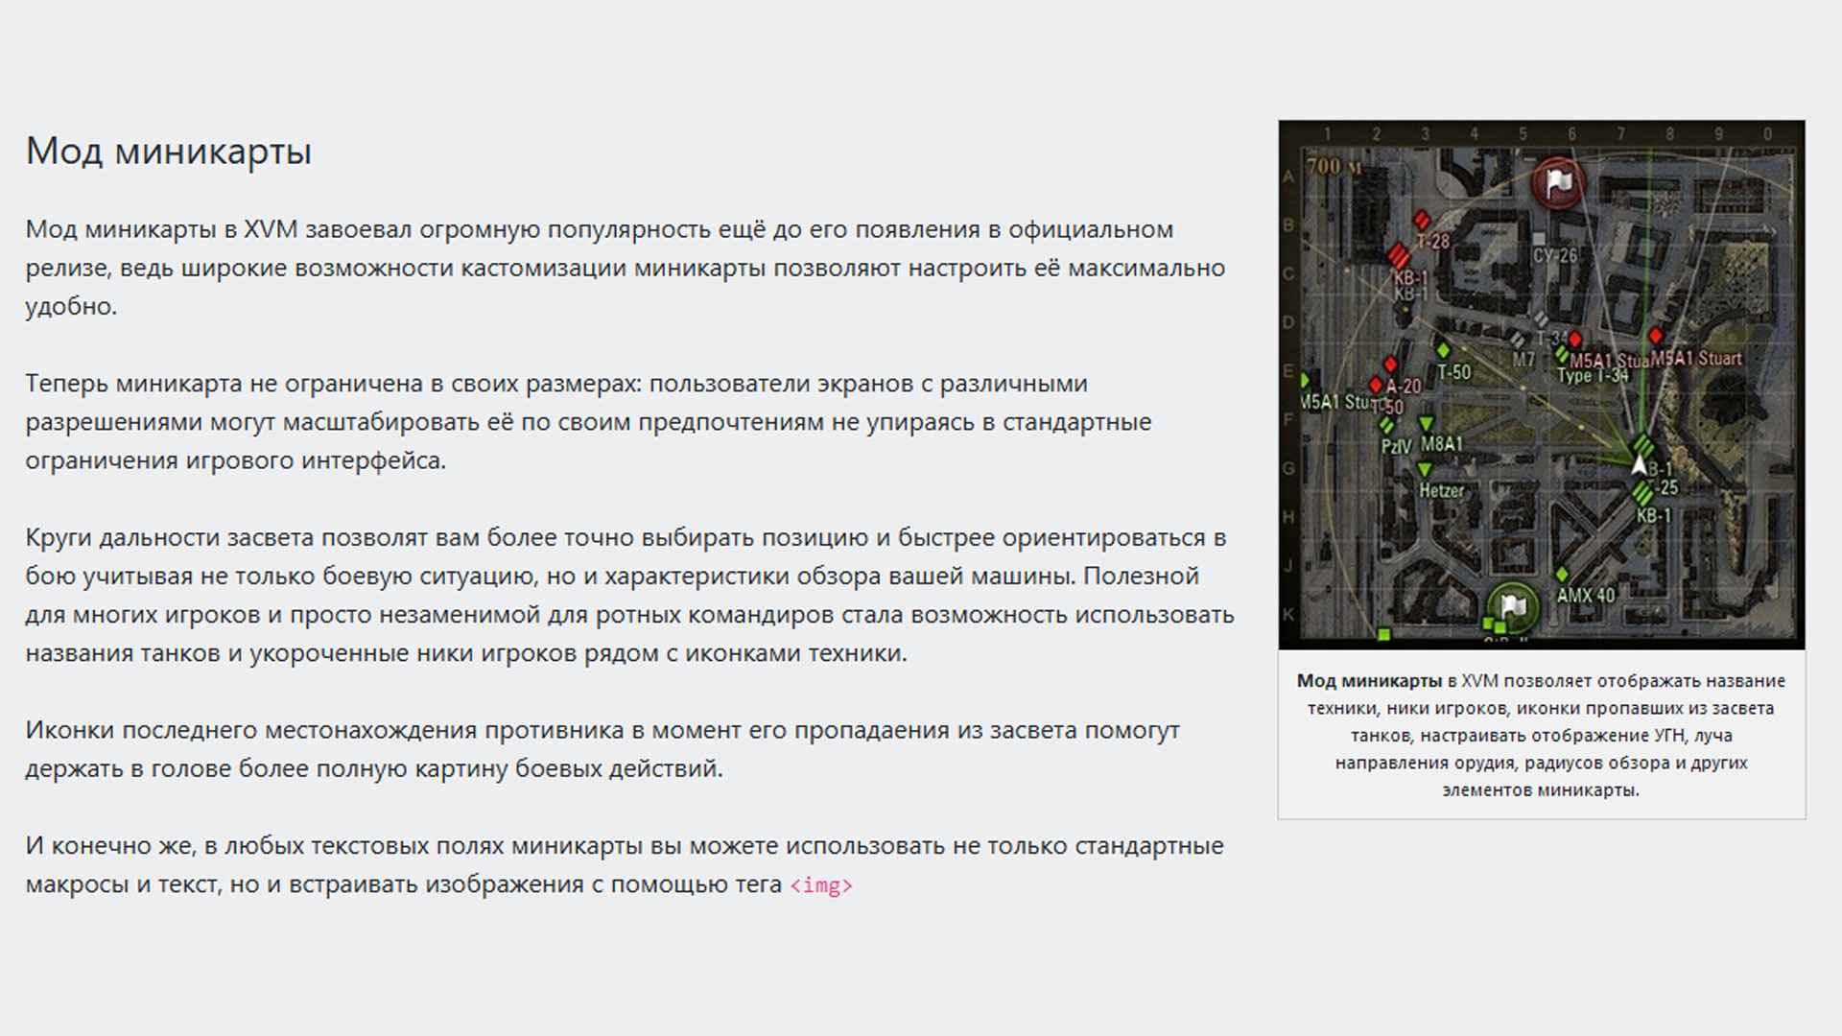Click the 'Hetzer' label on the minimap

(x=1442, y=490)
